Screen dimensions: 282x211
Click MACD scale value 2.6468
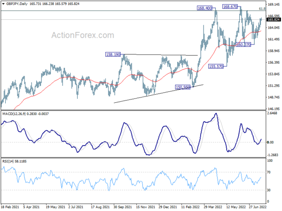[272, 113]
